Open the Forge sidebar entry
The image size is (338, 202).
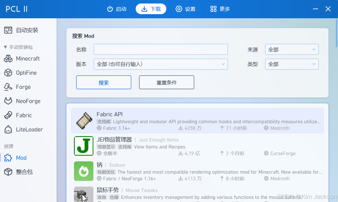point(28,87)
